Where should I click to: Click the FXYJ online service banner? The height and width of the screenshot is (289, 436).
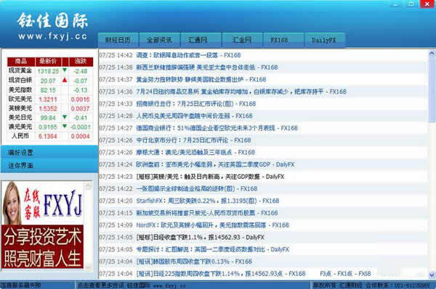[43, 225]
